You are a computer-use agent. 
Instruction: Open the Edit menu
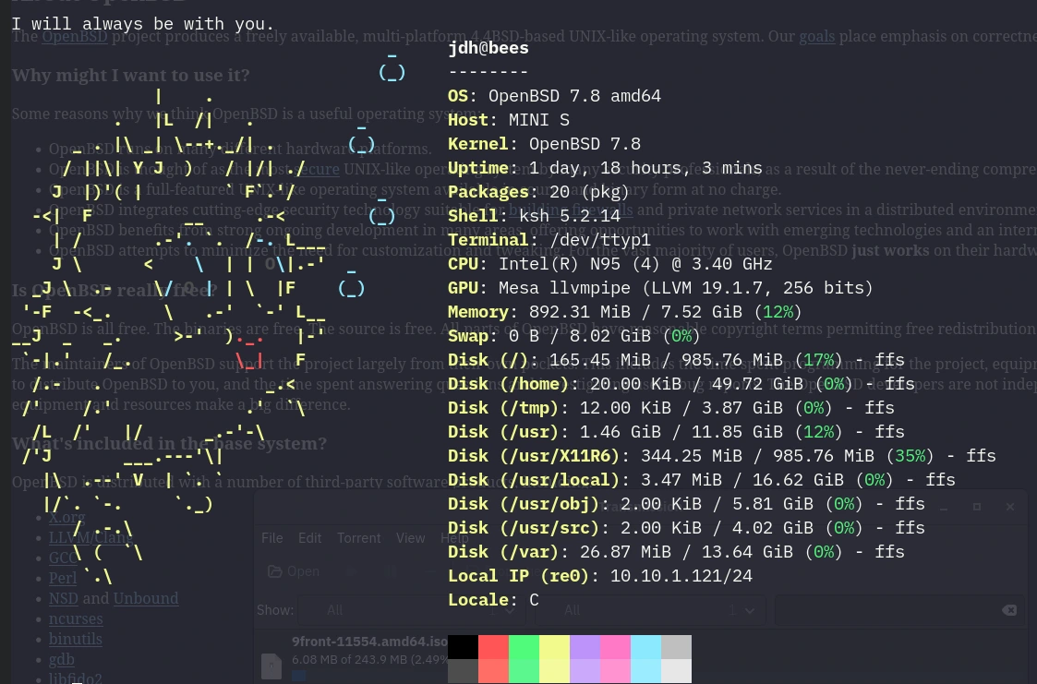(310, 538)
